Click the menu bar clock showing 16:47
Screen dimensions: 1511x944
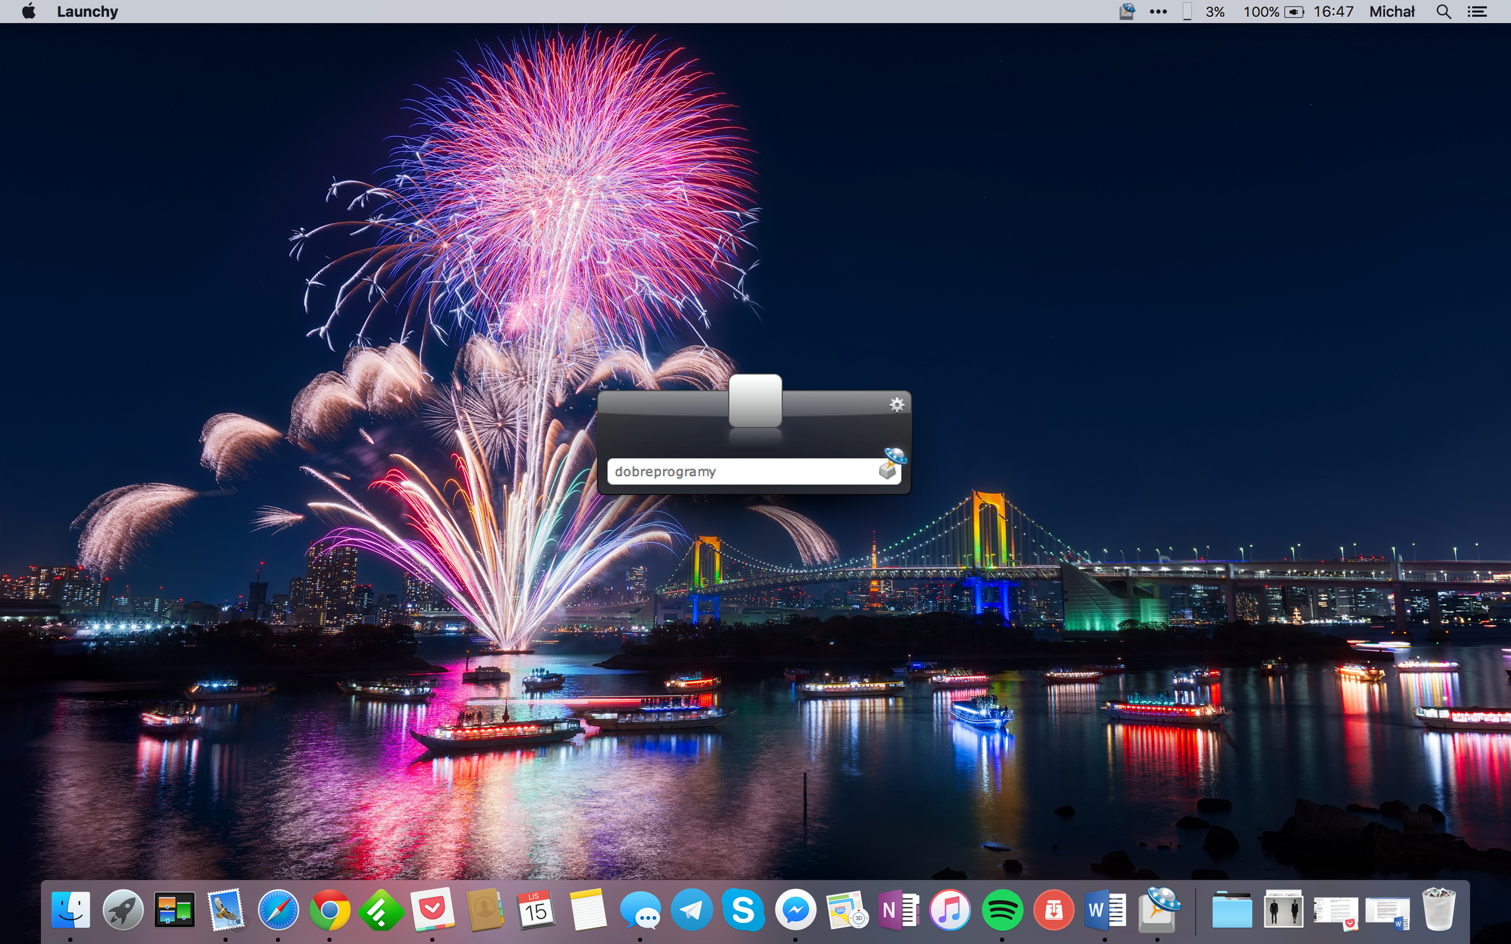click(1333, 11)
